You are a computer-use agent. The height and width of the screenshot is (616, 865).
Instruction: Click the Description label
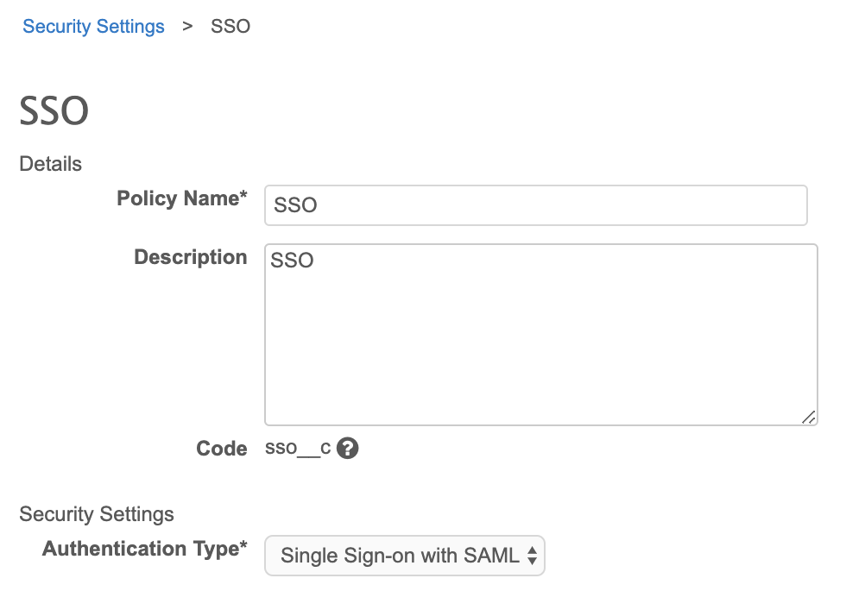coord(190,257)
